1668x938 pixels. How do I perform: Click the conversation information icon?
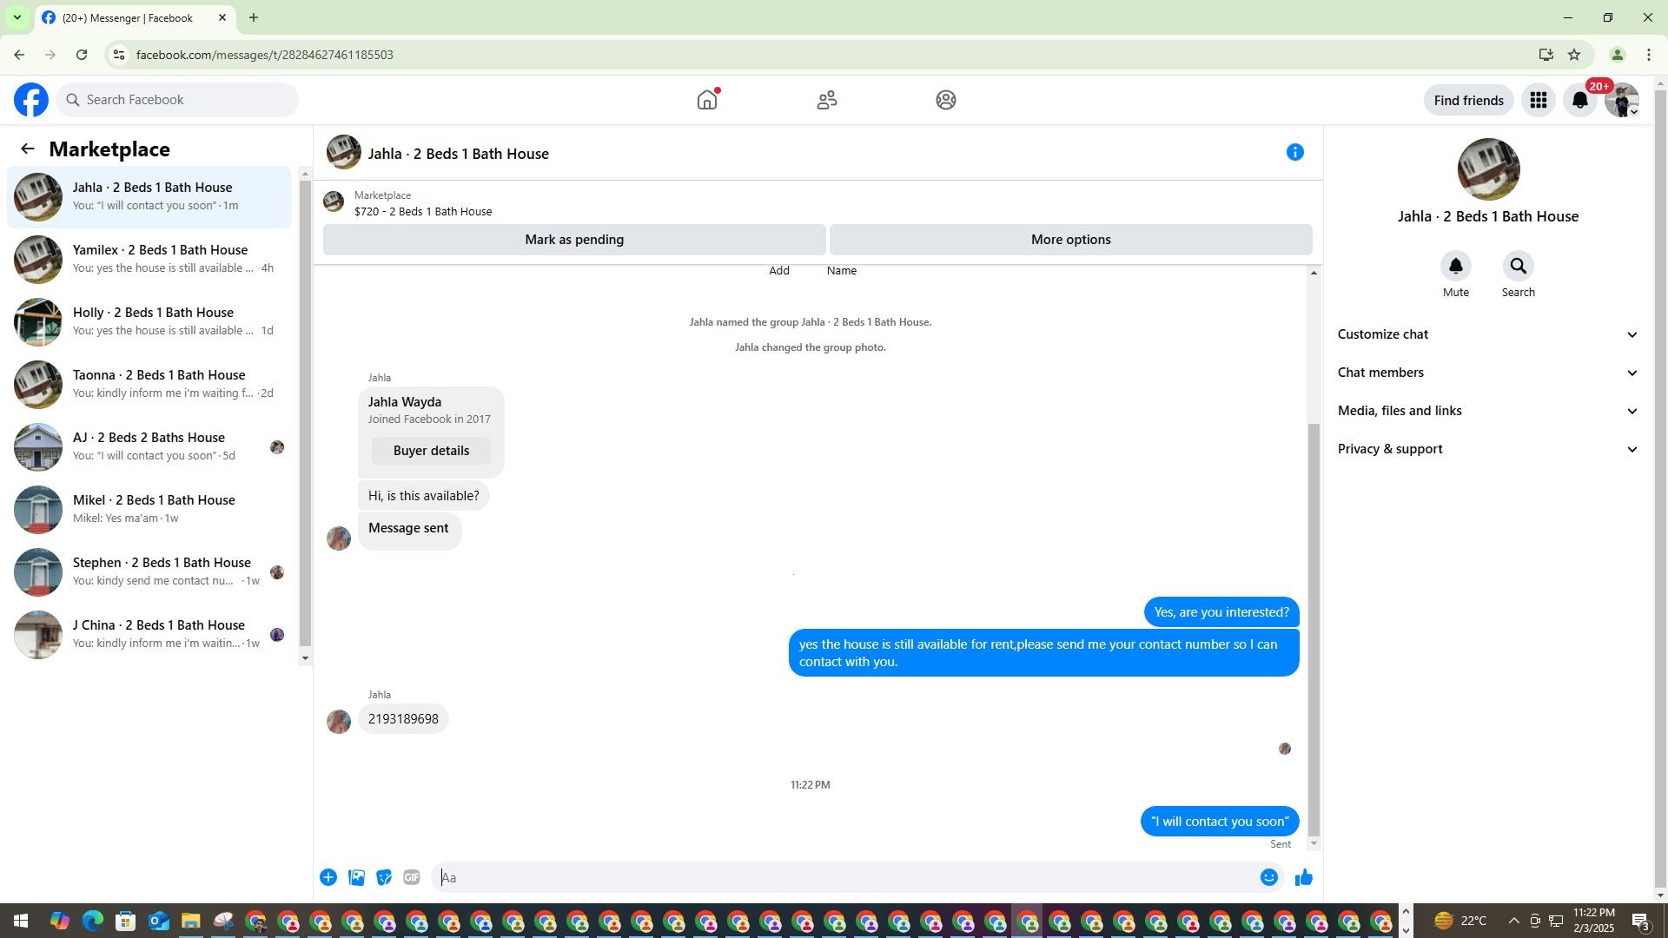click(x=1295, y=153)
